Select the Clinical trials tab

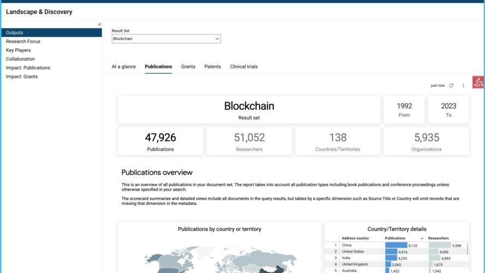click(244, 67)
